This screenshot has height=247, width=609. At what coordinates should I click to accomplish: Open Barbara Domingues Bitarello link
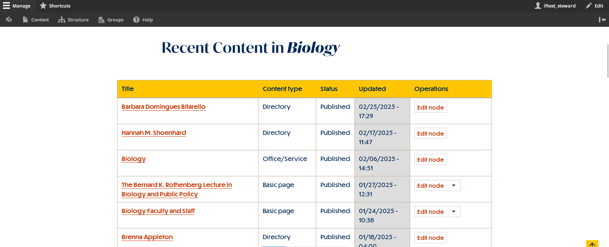click(163, 107)
